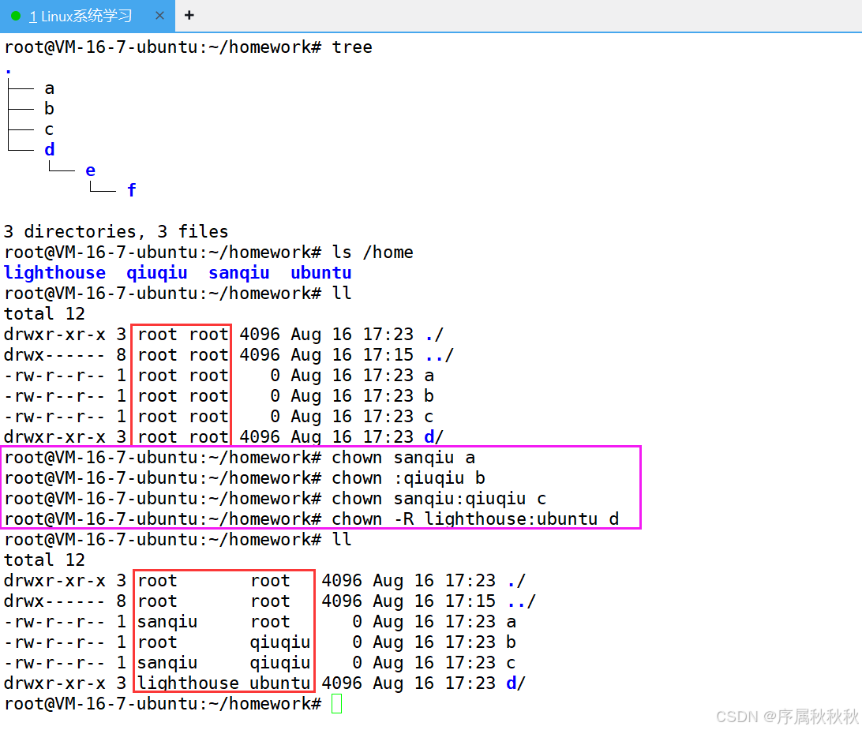
Task: Click the 'chown sanqiu:qiuqiu c' command
Action: [439, 499]
